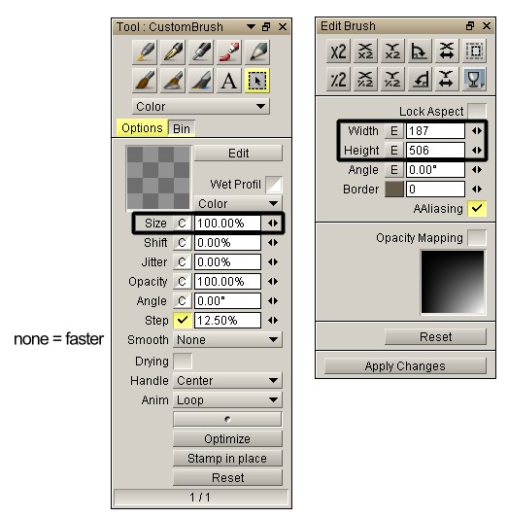Click the Opacity Mapping gradient square
This screenshot has height=518, width=508.
453,282
